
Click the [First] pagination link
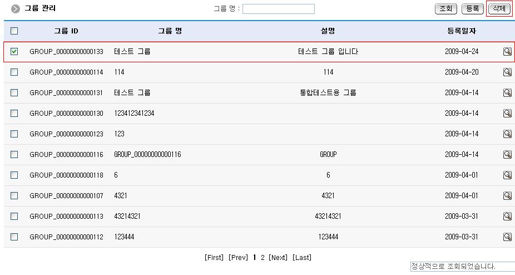coord(214,258)
